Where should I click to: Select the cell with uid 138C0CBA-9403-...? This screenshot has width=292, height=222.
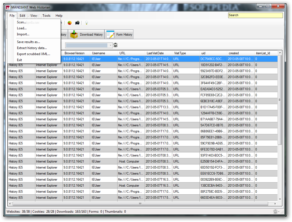pos(213,186)
